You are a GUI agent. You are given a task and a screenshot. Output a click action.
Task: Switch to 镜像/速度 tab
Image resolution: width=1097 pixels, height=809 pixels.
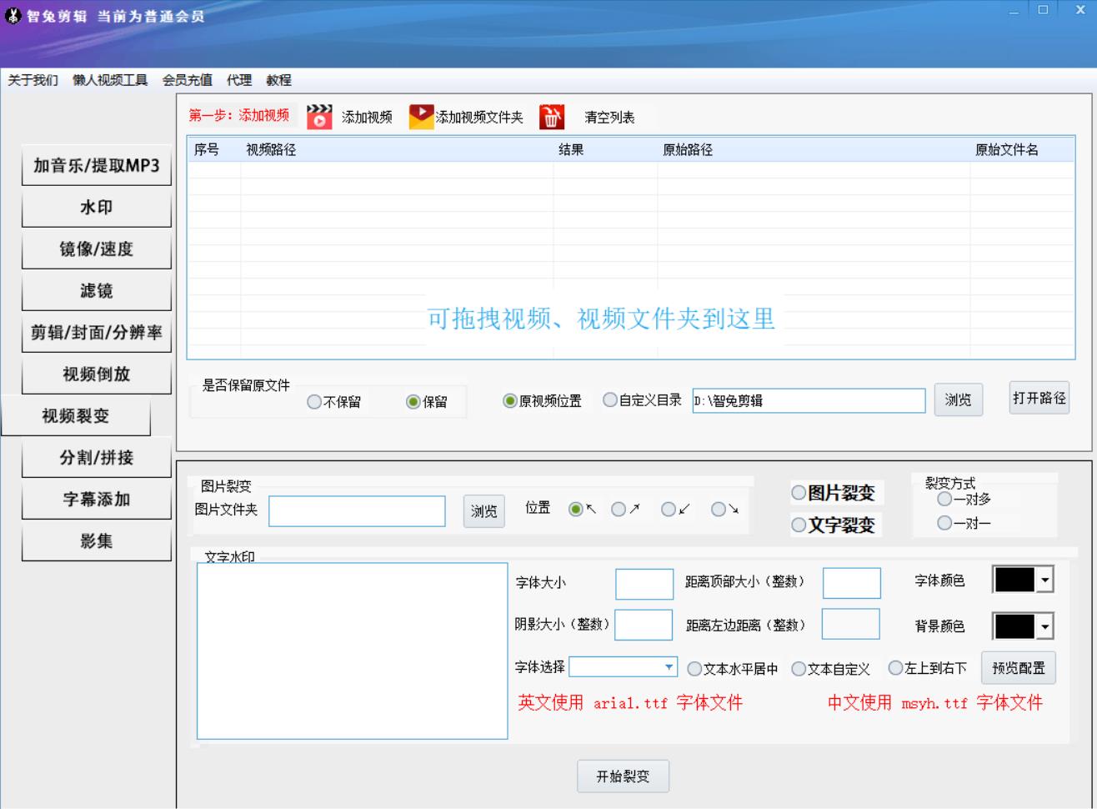(97, 249)
